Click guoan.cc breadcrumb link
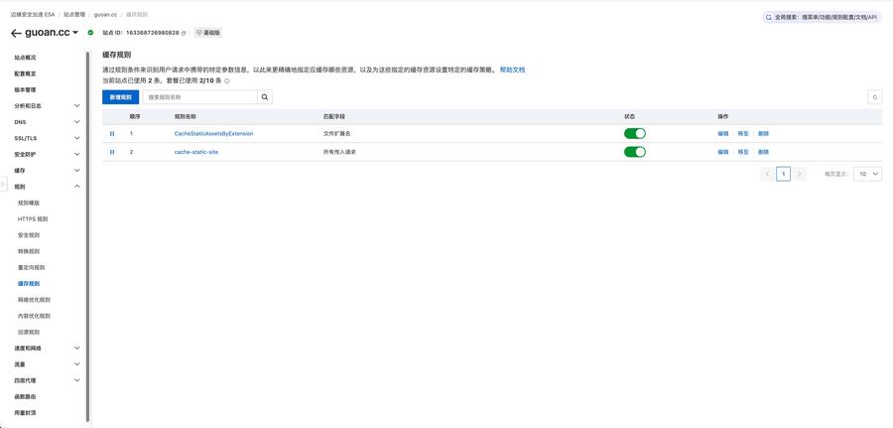Screen dimensions: 893x428 pyautogui.click(x=105, y=14)
